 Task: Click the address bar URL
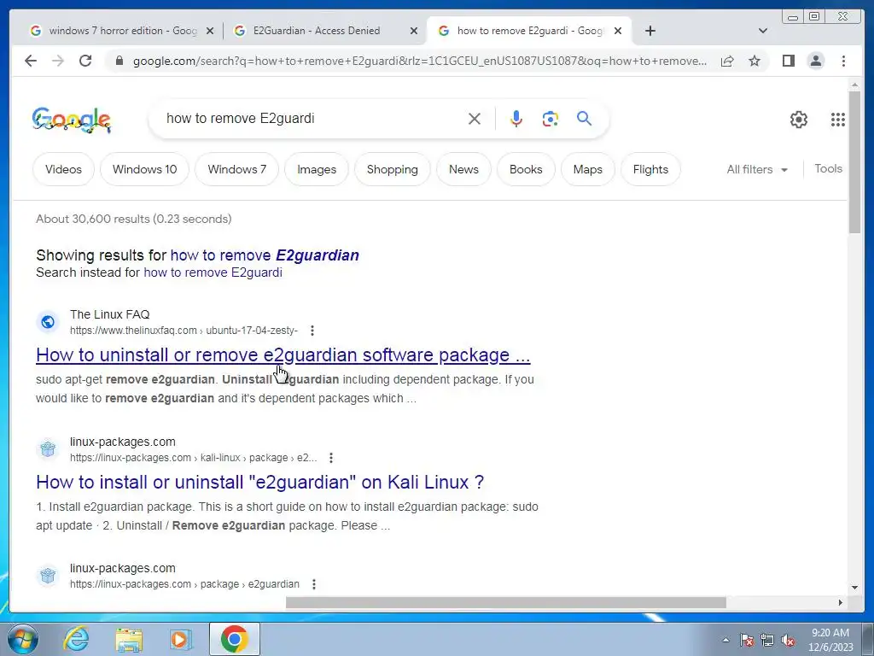point(419,61)
